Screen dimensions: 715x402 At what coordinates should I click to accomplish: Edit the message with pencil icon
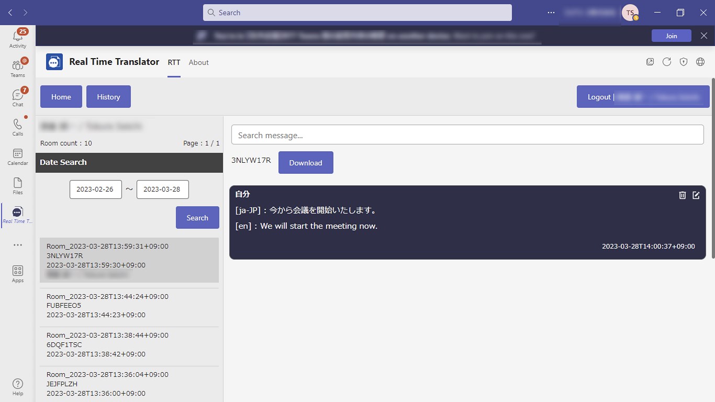coord(696,195)
